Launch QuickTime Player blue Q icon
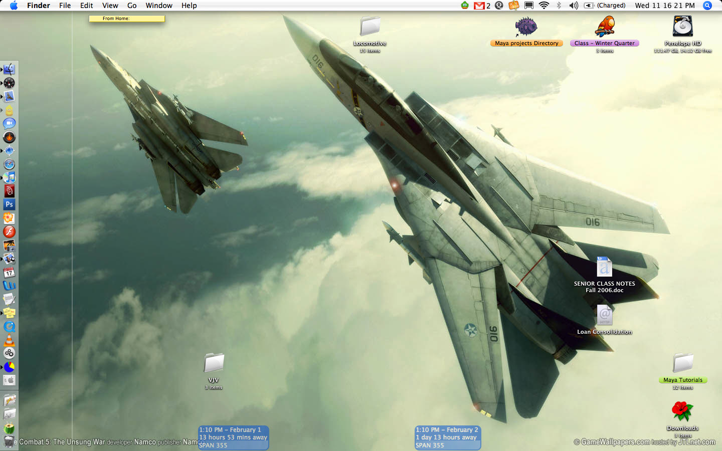 click(9, 326)
